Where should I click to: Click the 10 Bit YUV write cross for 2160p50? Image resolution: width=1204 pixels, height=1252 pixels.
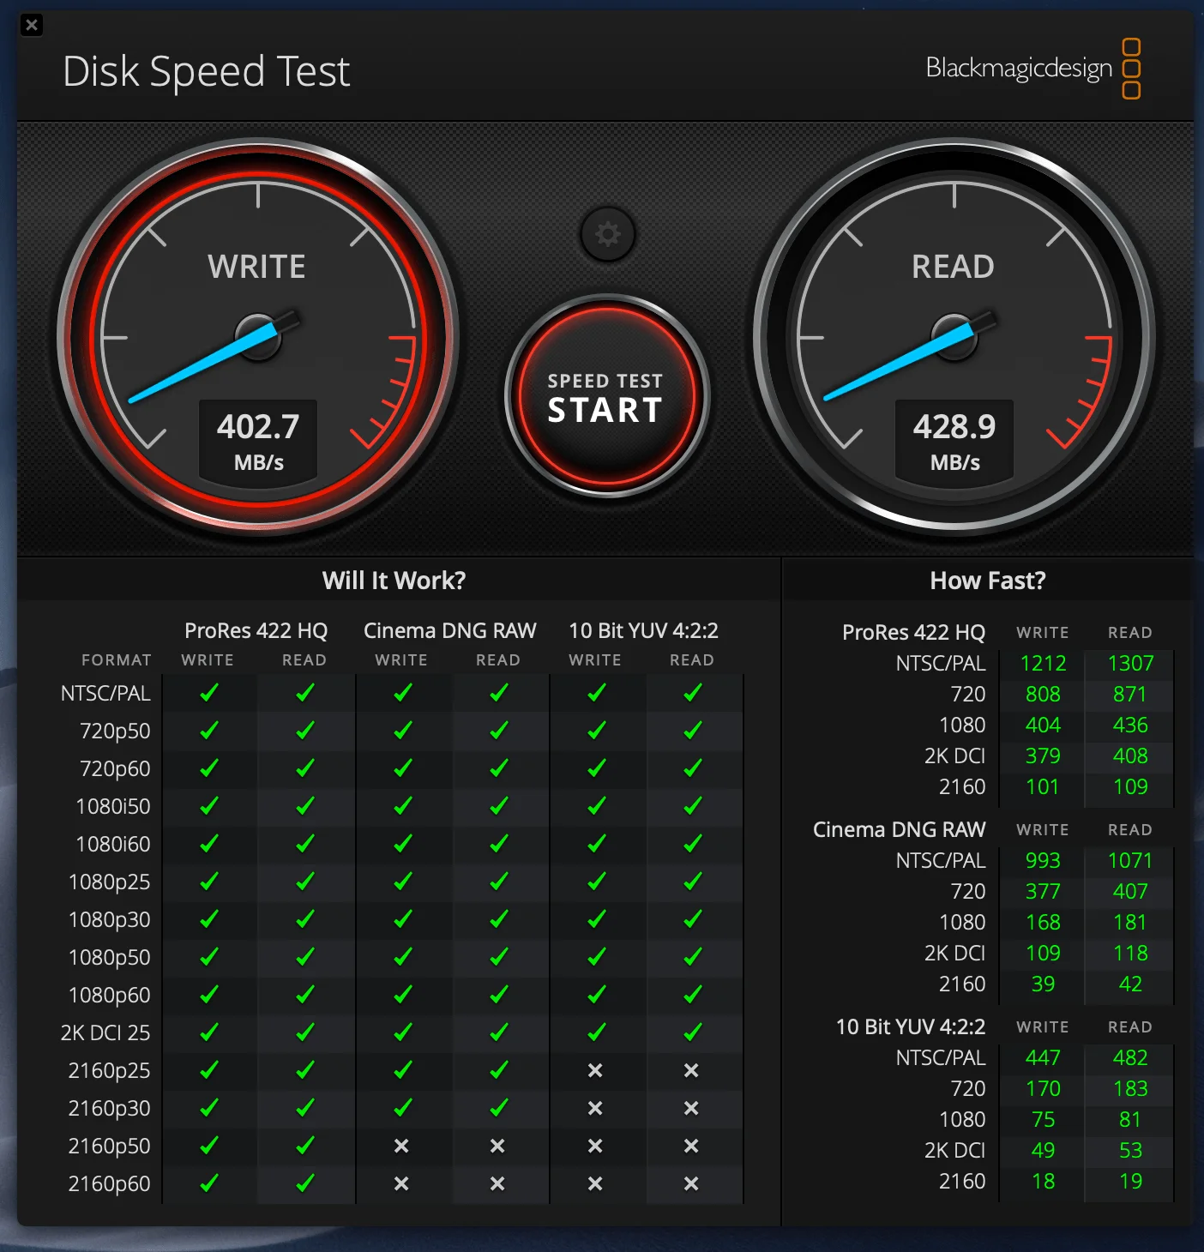click(595, 1146)
